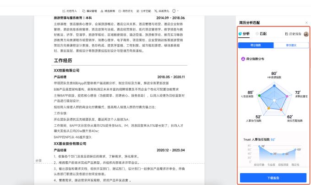311x185 pixels.
Task: Click the purple 得分指数分布 icon
Action: [x=243, y=59]
